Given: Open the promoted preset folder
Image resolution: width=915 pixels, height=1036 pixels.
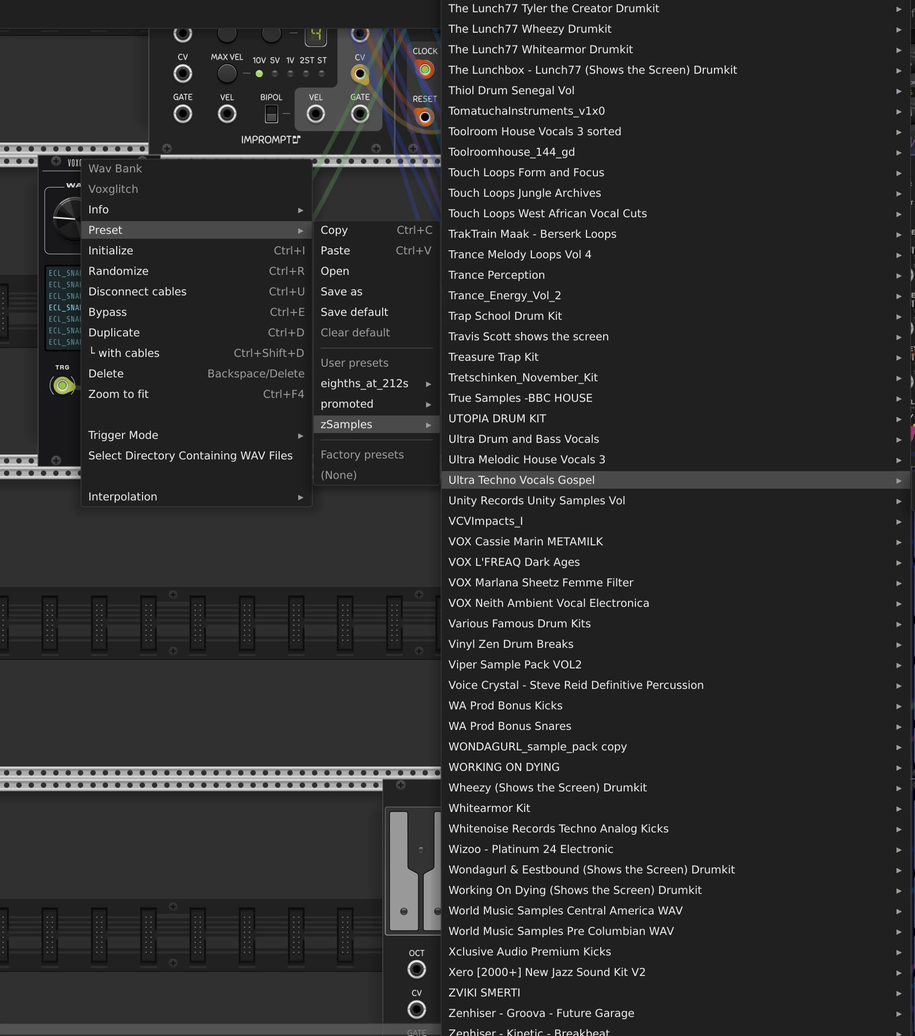Looking at the screenshot, I should [376, 404].
